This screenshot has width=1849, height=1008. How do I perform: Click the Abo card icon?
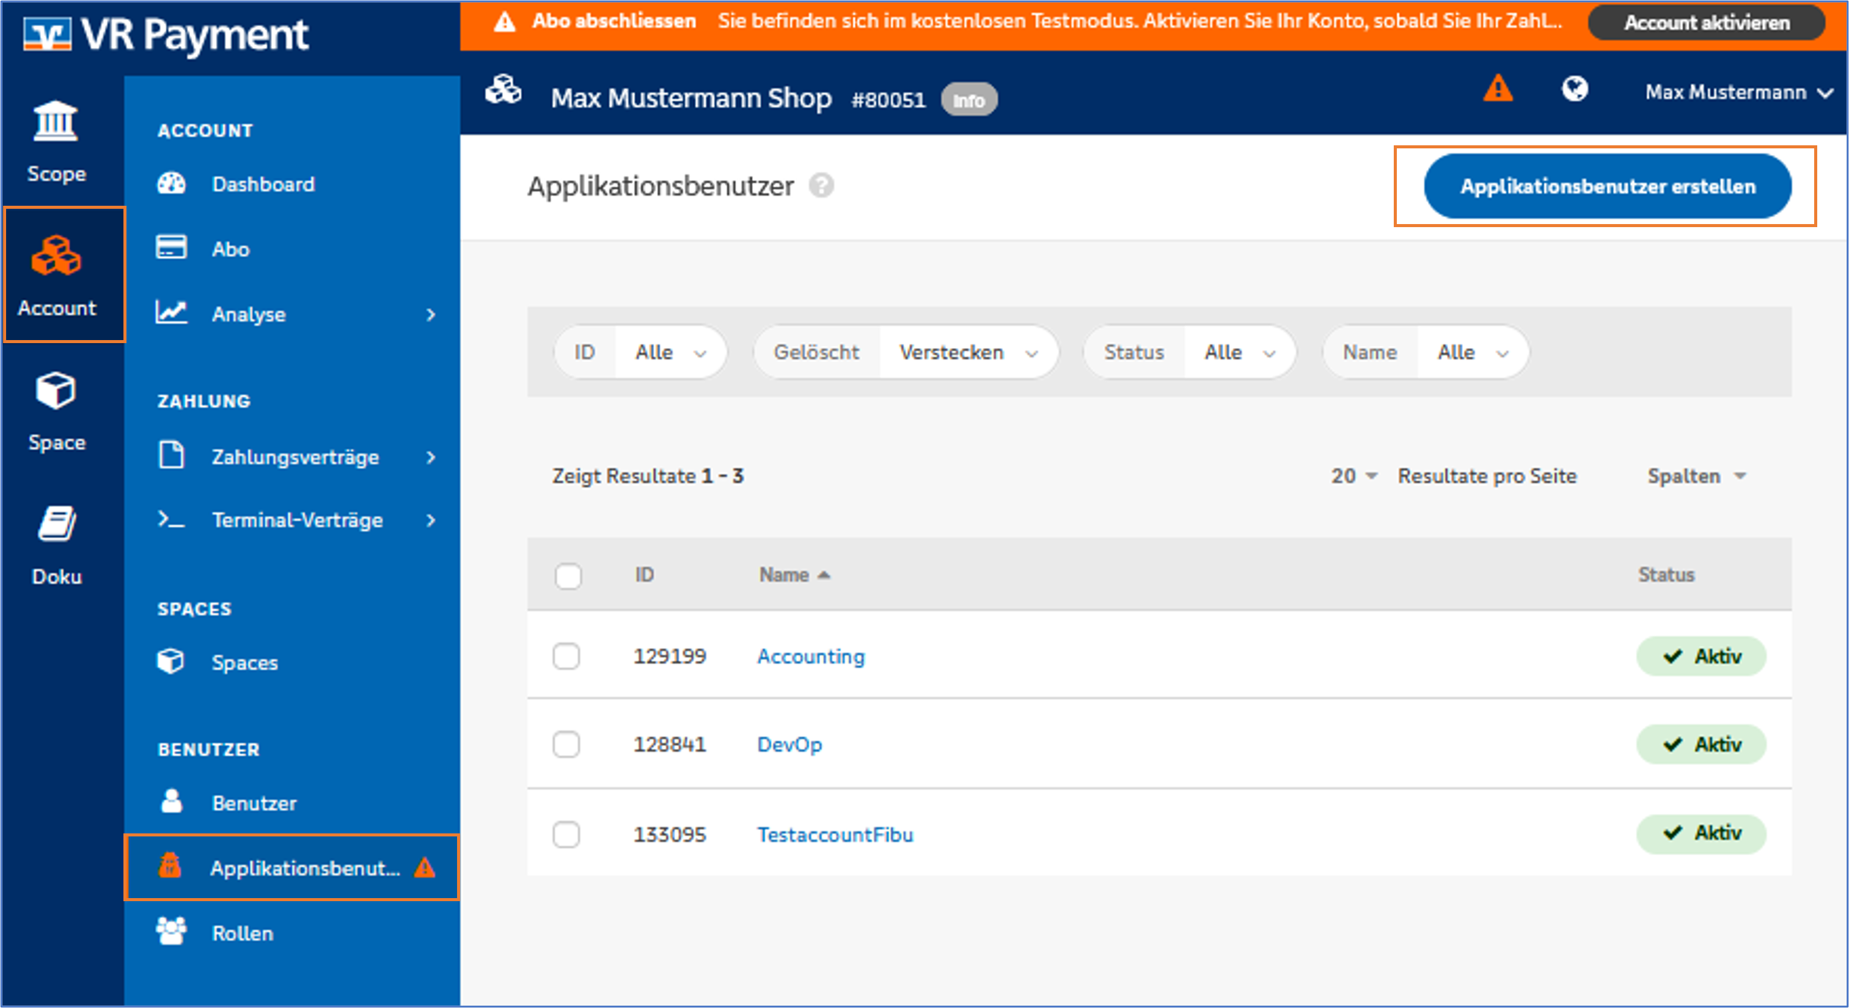click(172, 247)
